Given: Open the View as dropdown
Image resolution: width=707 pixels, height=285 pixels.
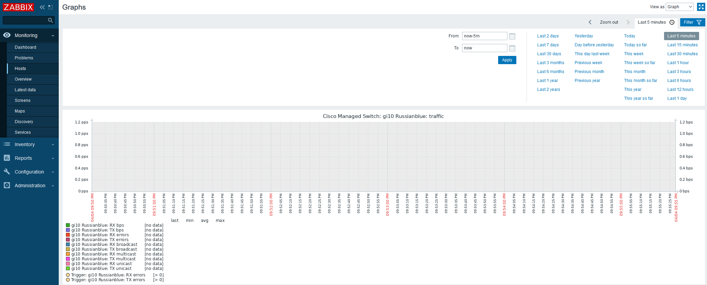Looking at the screenshot, I should point(680,7).
